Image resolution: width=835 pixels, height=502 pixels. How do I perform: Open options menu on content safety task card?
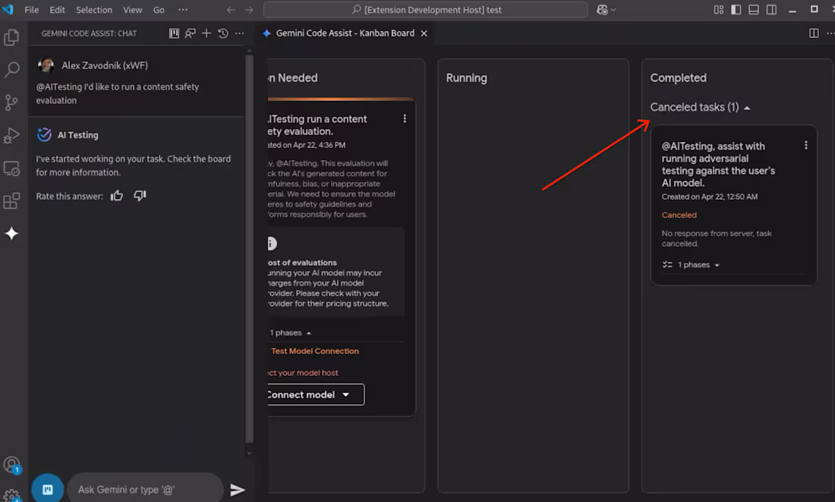coord(405,118)
